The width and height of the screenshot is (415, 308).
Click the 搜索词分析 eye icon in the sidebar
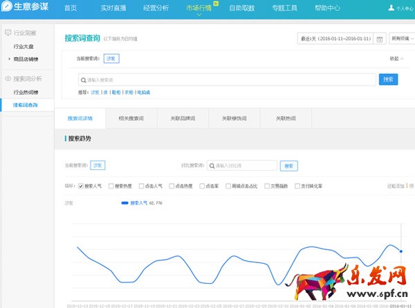tap(8, 79)
